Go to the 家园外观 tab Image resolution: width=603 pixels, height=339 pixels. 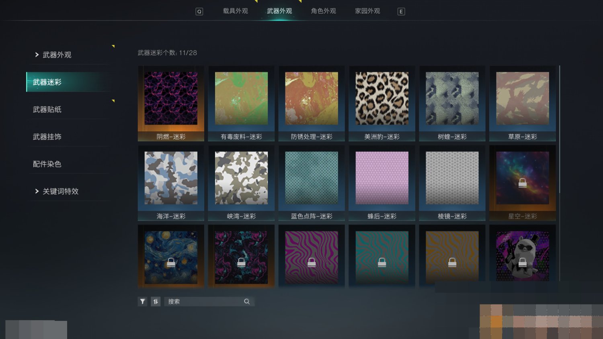(367, 11)
